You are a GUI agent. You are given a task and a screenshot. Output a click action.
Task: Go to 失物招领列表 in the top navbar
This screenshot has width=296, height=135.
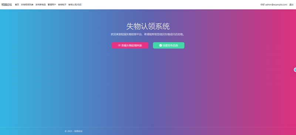[x=27, y=5]
